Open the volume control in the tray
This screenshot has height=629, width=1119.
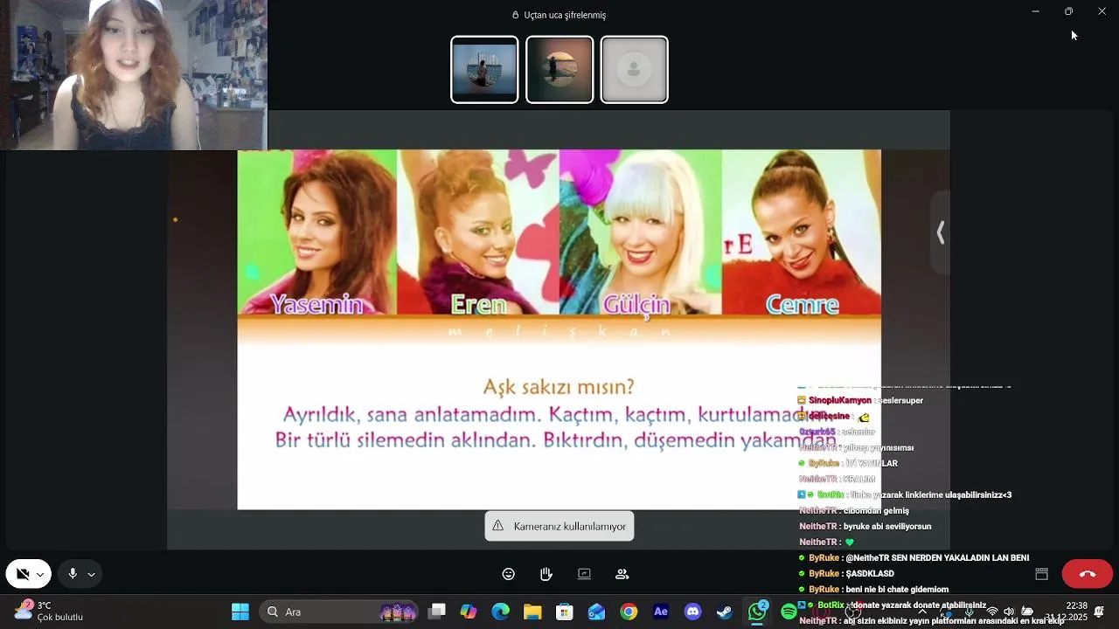1009,612
